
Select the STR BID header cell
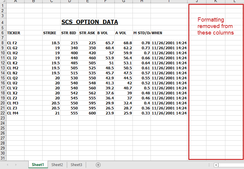(x=70, y=33)
